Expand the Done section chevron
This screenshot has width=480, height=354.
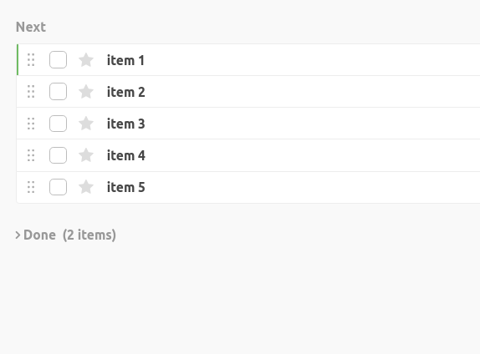click(18, 235)
